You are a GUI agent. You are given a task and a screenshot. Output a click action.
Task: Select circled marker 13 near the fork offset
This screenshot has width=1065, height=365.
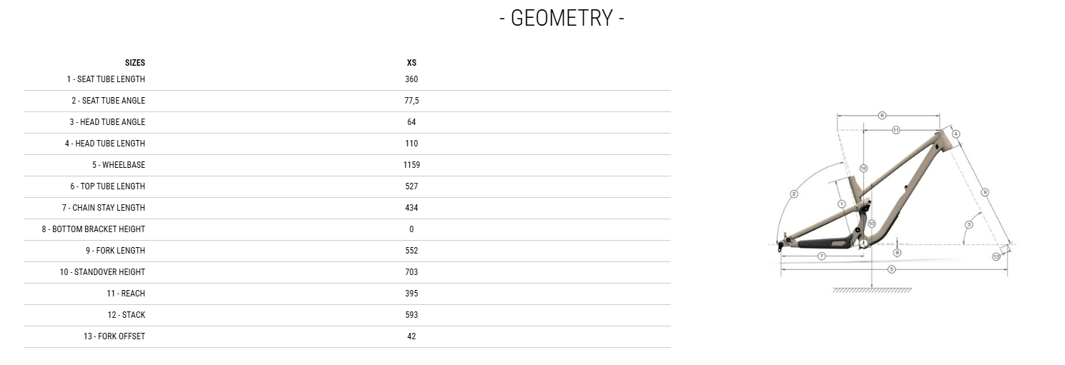click(996, 256)
